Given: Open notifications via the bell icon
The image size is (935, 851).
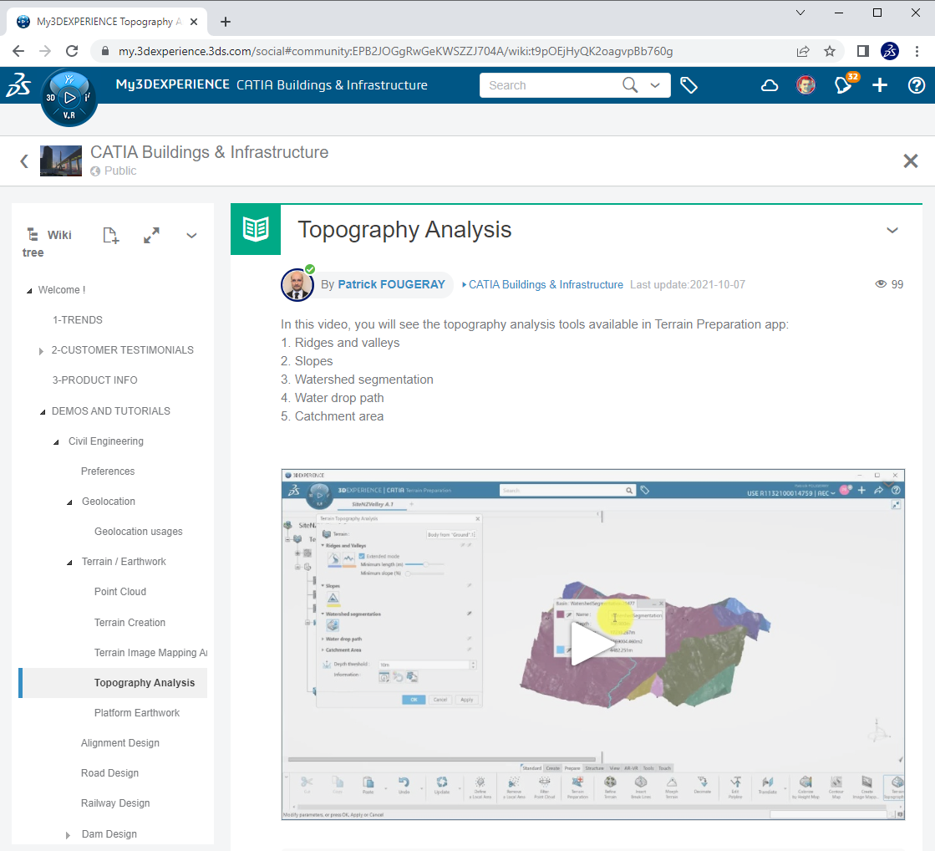Looking at the screenshot, I should pos(843,84).
